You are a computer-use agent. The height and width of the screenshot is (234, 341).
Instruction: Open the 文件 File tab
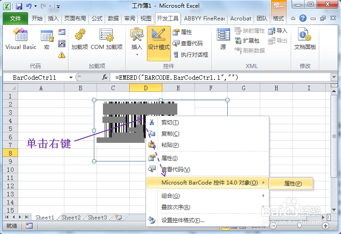(x=15, y=19)
